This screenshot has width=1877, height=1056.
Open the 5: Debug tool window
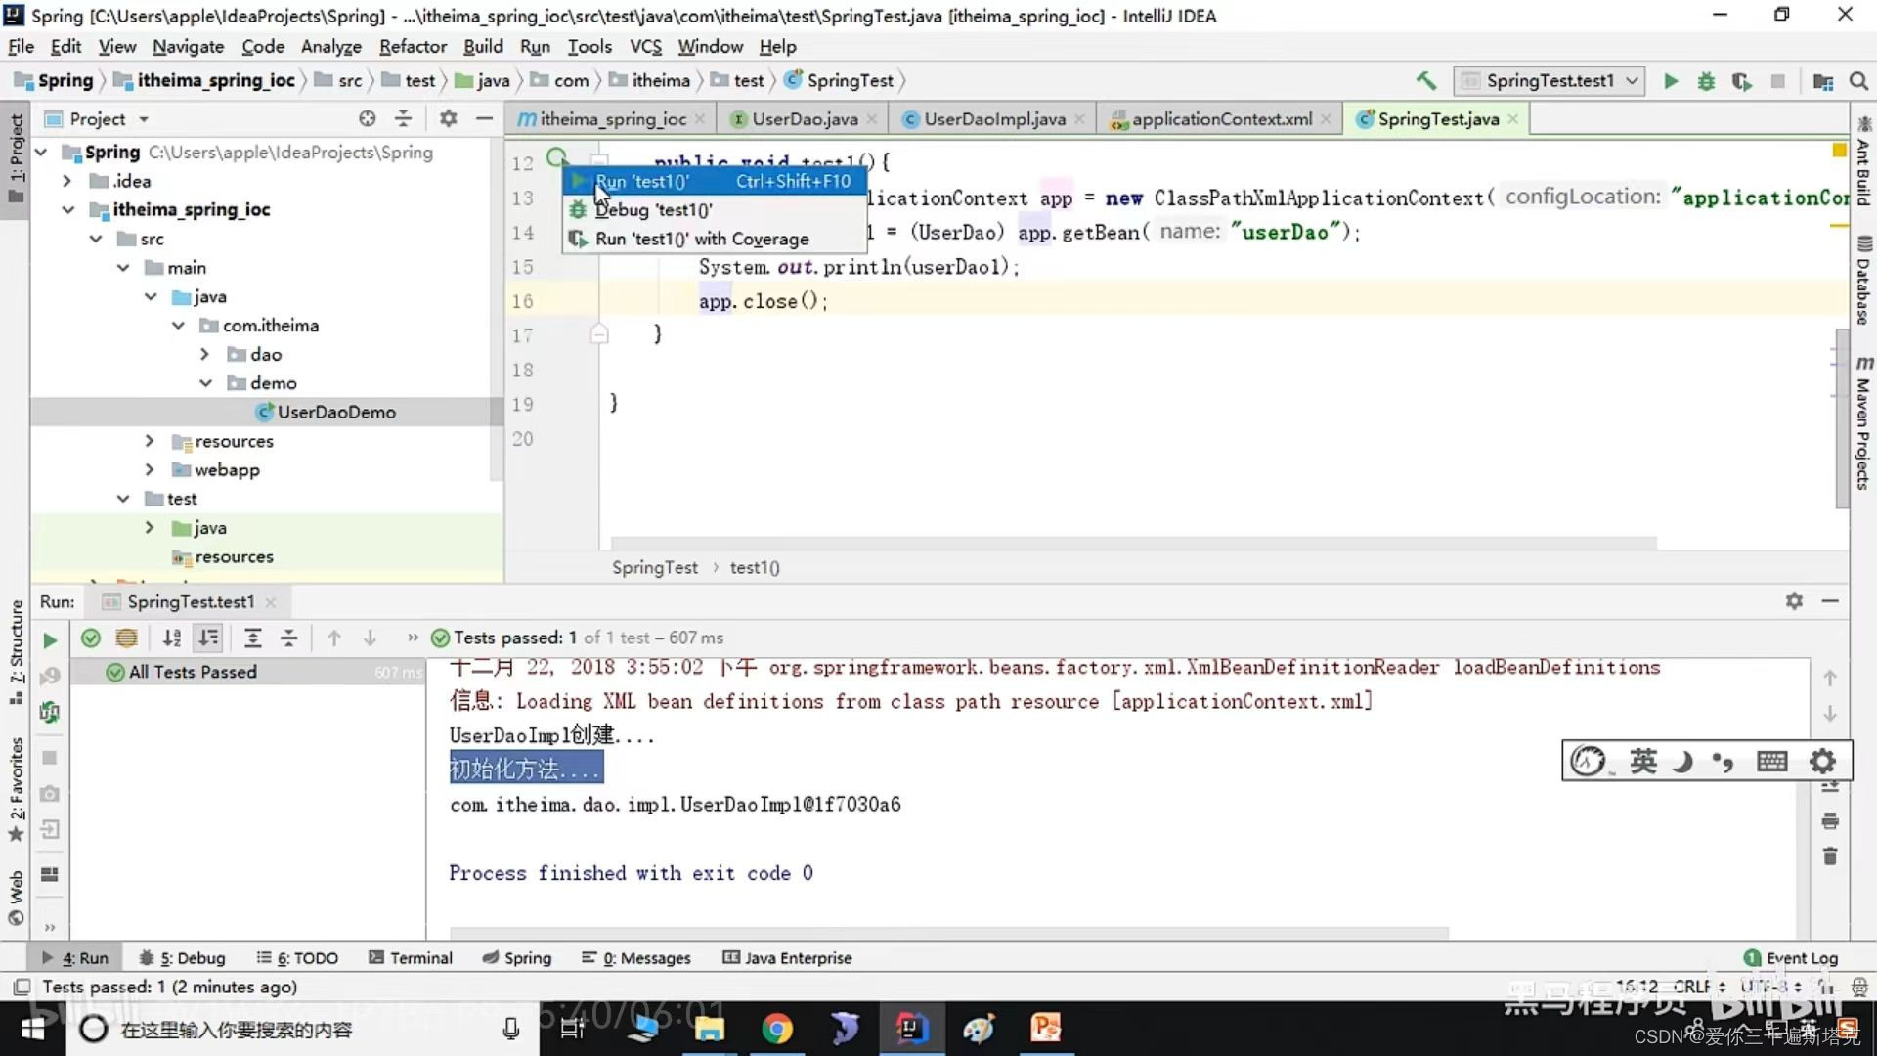(x=182, y=958)
